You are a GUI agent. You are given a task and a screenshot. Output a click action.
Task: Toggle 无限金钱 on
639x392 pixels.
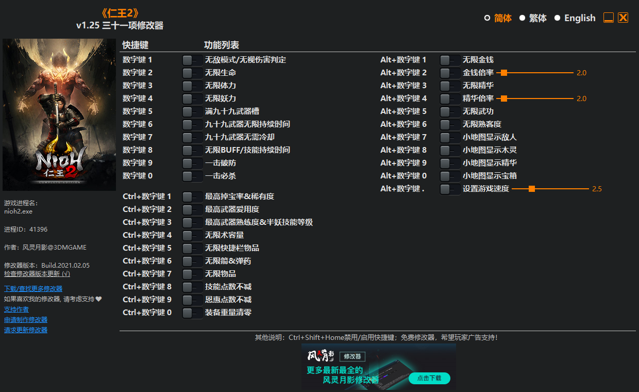pyautogui.click(x=450, y=59)
